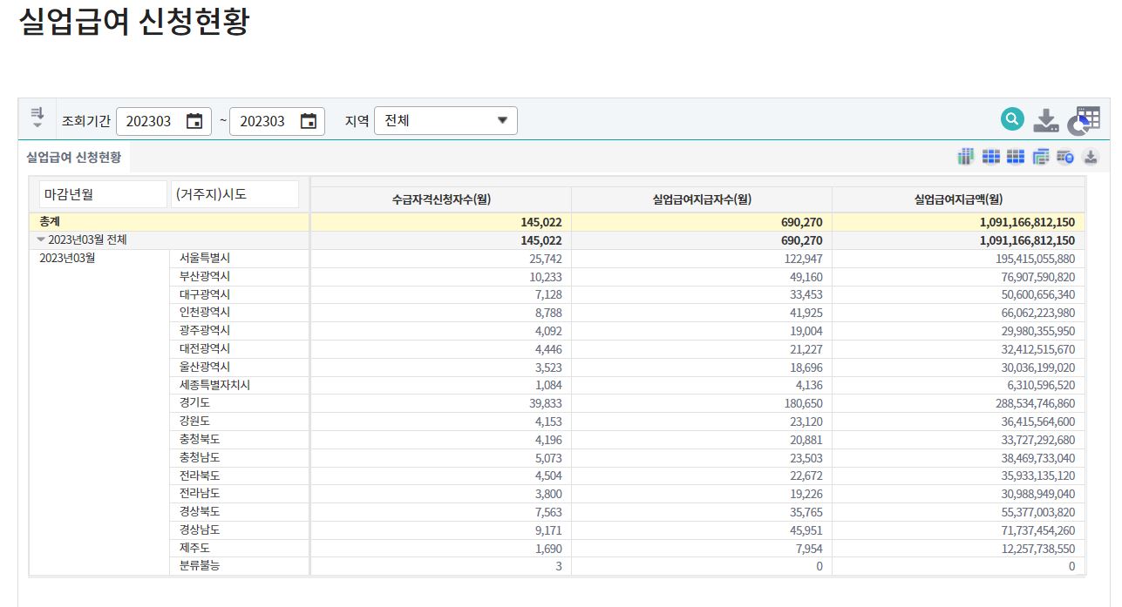Select the 충청북도 row label
The height and width of the screenshot is (607, 1122).
(200, 439)
